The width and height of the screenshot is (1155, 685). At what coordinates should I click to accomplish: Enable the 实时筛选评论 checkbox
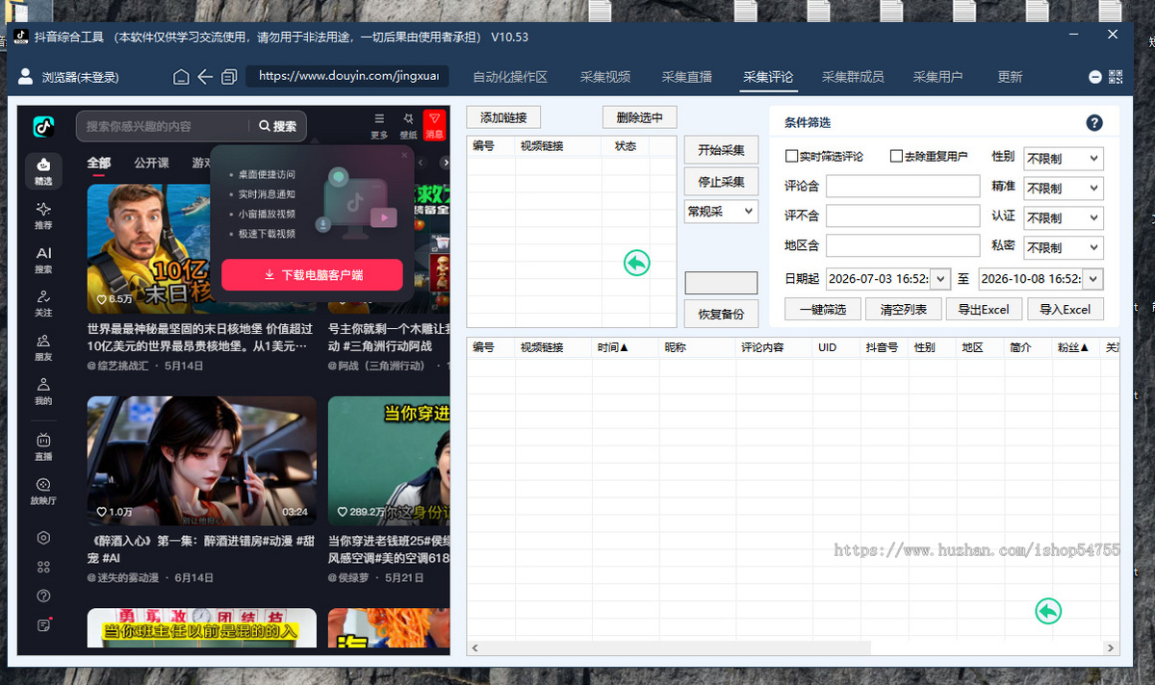coord(792,156)
